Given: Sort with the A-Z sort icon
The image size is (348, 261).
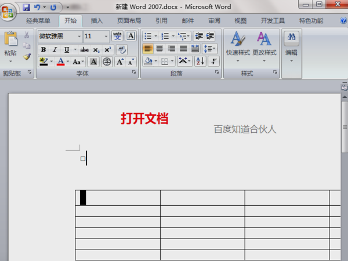Looking at the screenshot, I should pos(200,61).
